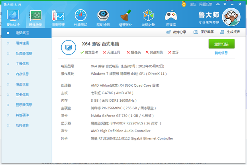This screenshot has height=165, width=247.
Task: Click the RTL8168 Gigabit Ethernet Controller value
Action: pos(132,138)
